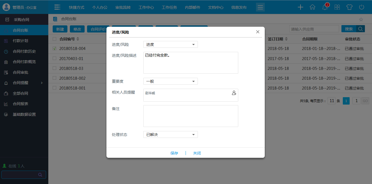
Task: Open the 进度/风险 dropdown showing 进度
Action: coord(170,44)
